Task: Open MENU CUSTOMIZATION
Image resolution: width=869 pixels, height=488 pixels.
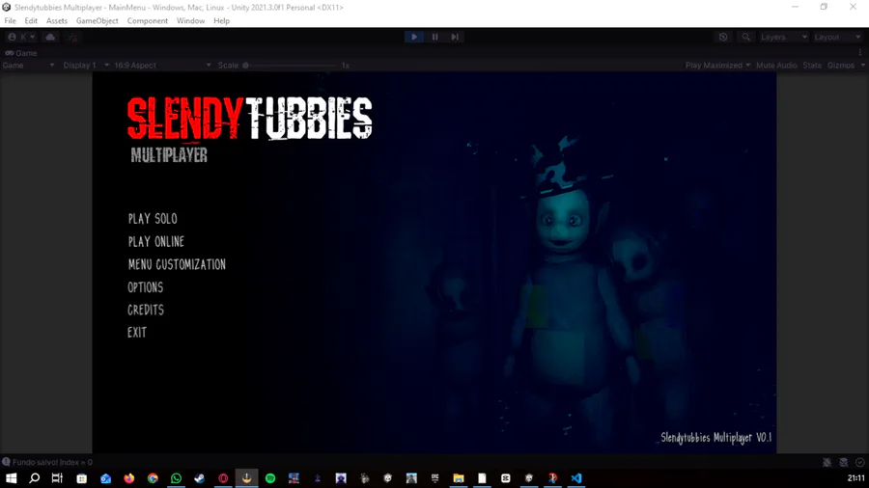Action: (177, 264)
